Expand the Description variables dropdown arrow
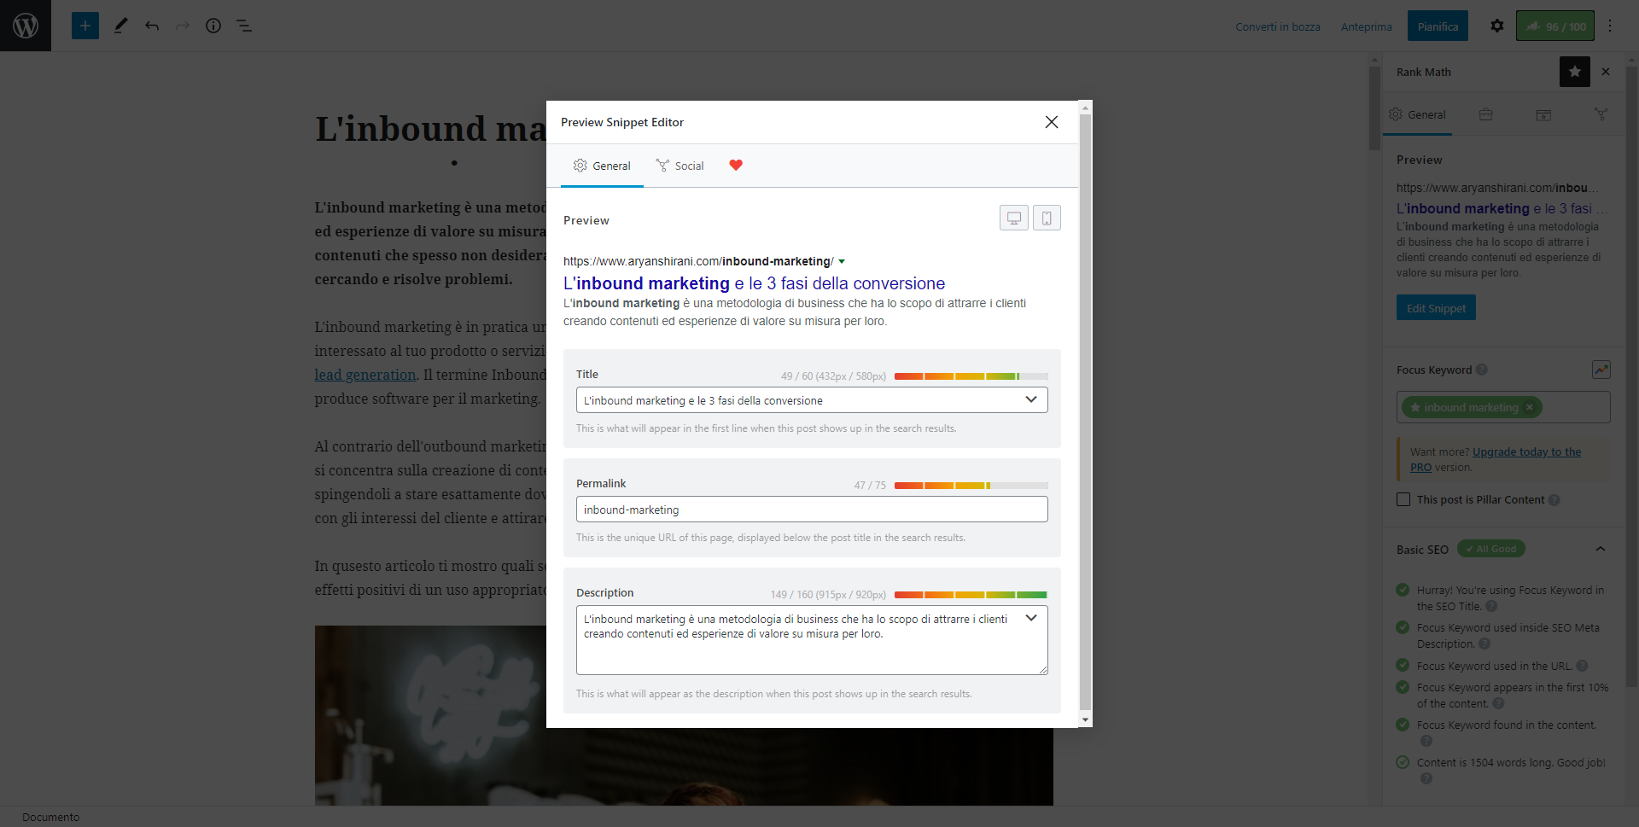 (x=1031, y=618)
